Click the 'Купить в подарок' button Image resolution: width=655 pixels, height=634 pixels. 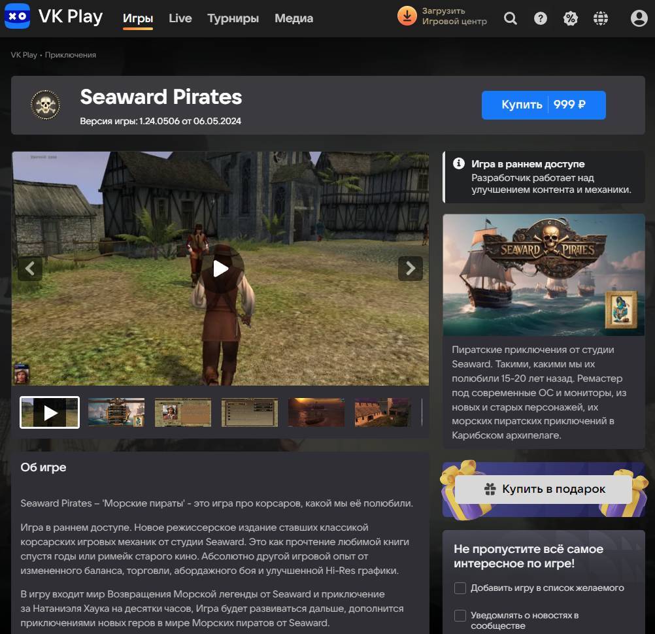(543, 489)
